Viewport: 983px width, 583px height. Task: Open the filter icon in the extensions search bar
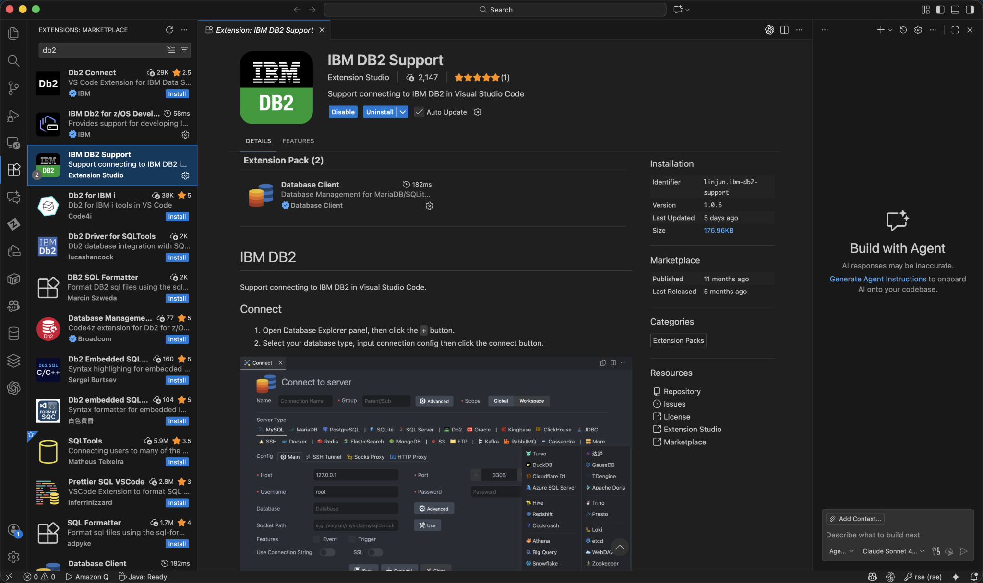pyautogui.click(x=184, y=50)
